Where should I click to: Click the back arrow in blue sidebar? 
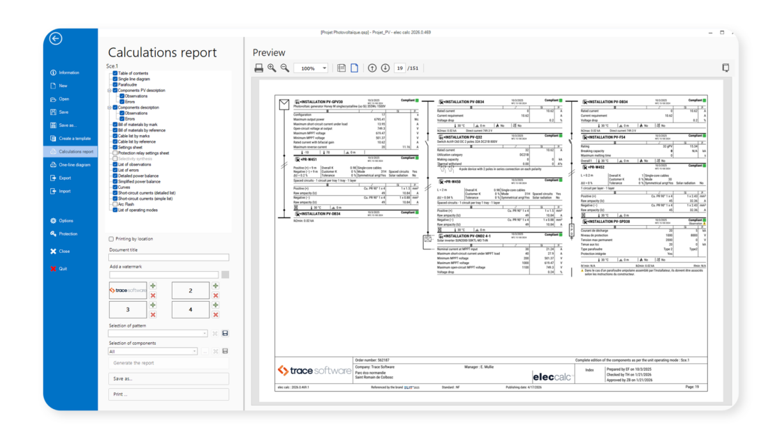(56, 39)
